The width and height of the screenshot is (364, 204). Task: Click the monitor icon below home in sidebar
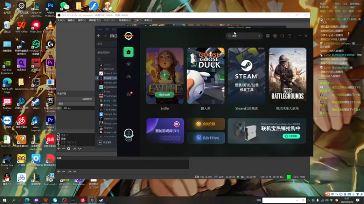(128, 64)
